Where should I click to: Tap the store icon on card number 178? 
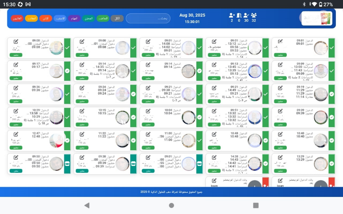133,164
